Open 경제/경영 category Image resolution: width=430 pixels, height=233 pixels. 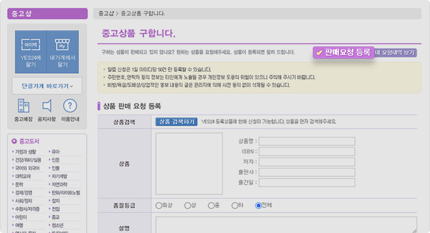point(24,193)
